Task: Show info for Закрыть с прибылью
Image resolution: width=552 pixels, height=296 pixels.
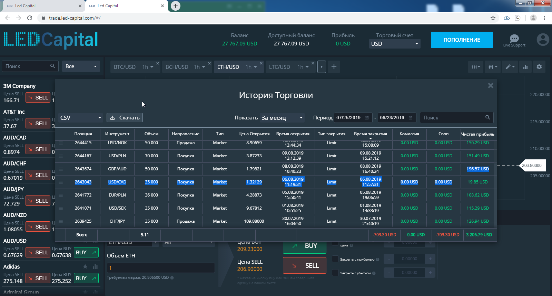Action: 377,260
